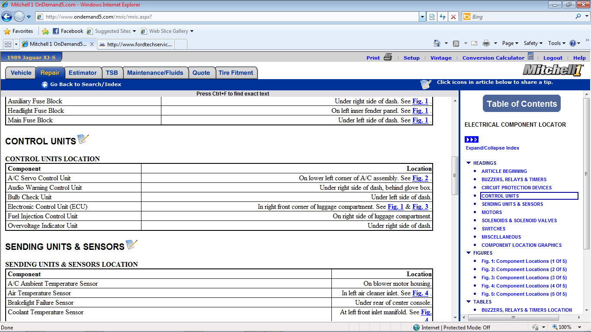Open Fig. 3 link in Electronic Control Unit row
The image size is (591, 332).
[420, 207]
